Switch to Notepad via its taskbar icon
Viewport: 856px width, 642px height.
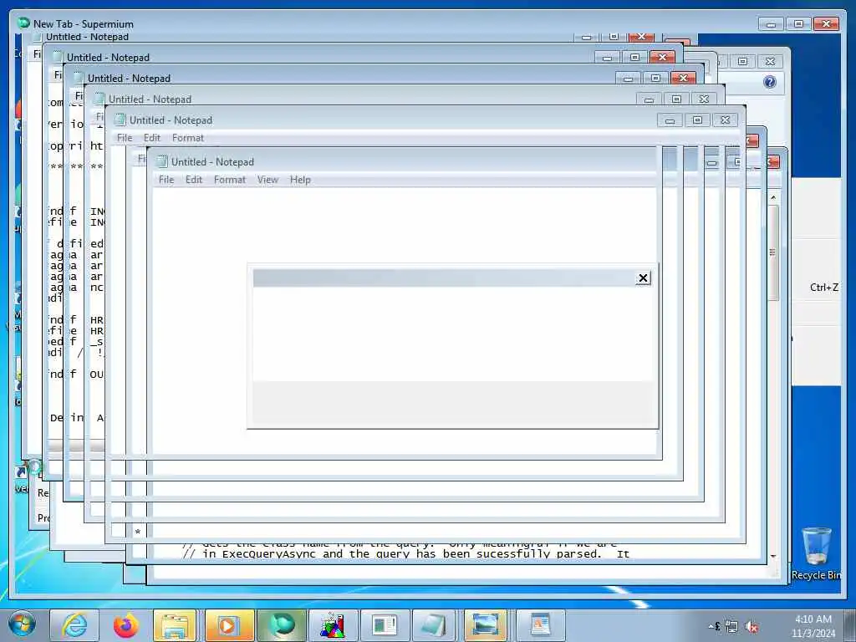(x=435, y=625)
